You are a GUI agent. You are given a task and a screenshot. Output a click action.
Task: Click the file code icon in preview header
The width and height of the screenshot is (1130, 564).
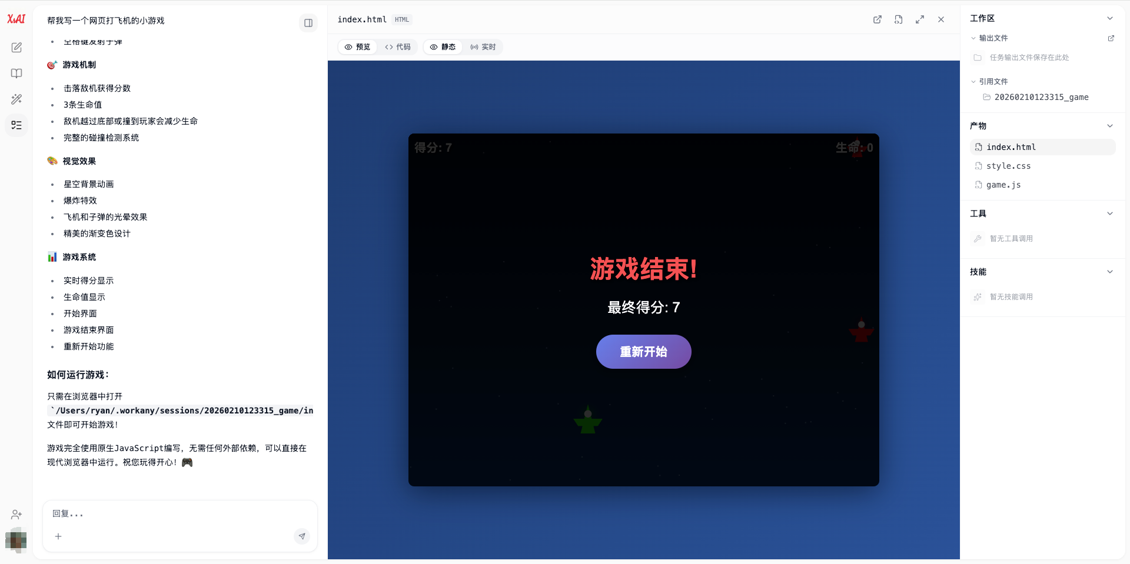[899, 19]
